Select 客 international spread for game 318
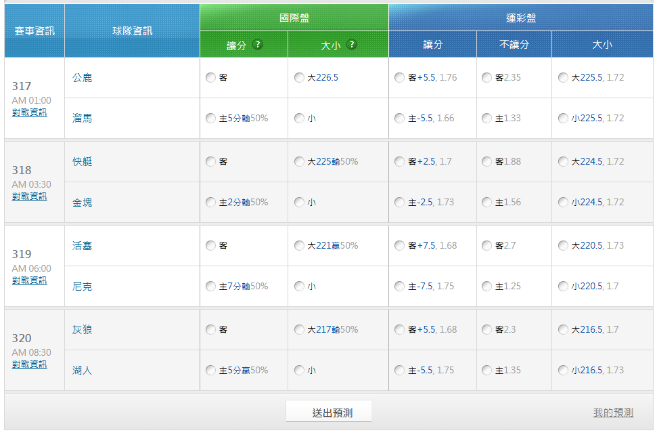Image resolution: width=657 pixels, height=437 pixels. pos(210,161)
